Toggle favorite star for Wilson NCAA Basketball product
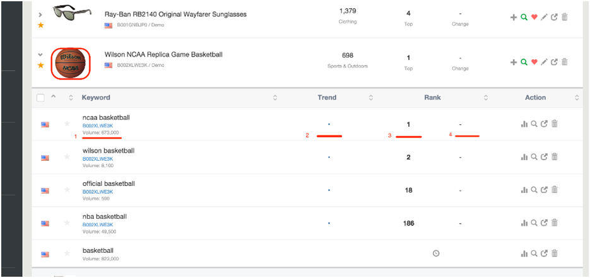 pos(40,66)
